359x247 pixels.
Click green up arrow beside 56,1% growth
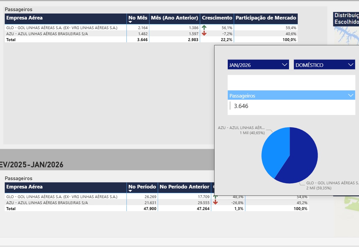[x=204, y=28]
